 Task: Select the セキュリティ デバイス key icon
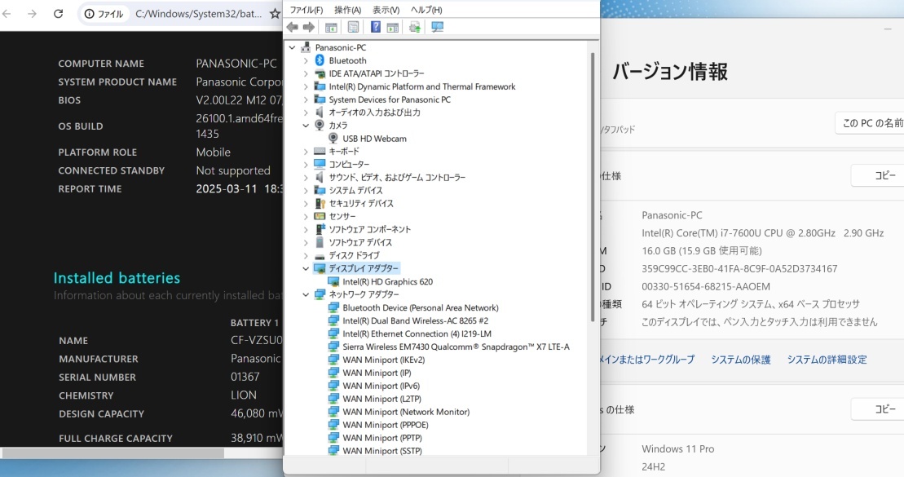[x=320, y=203]
